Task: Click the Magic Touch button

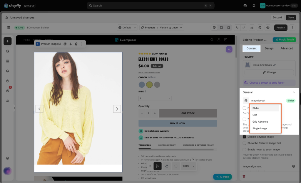Action: point(284,40)
